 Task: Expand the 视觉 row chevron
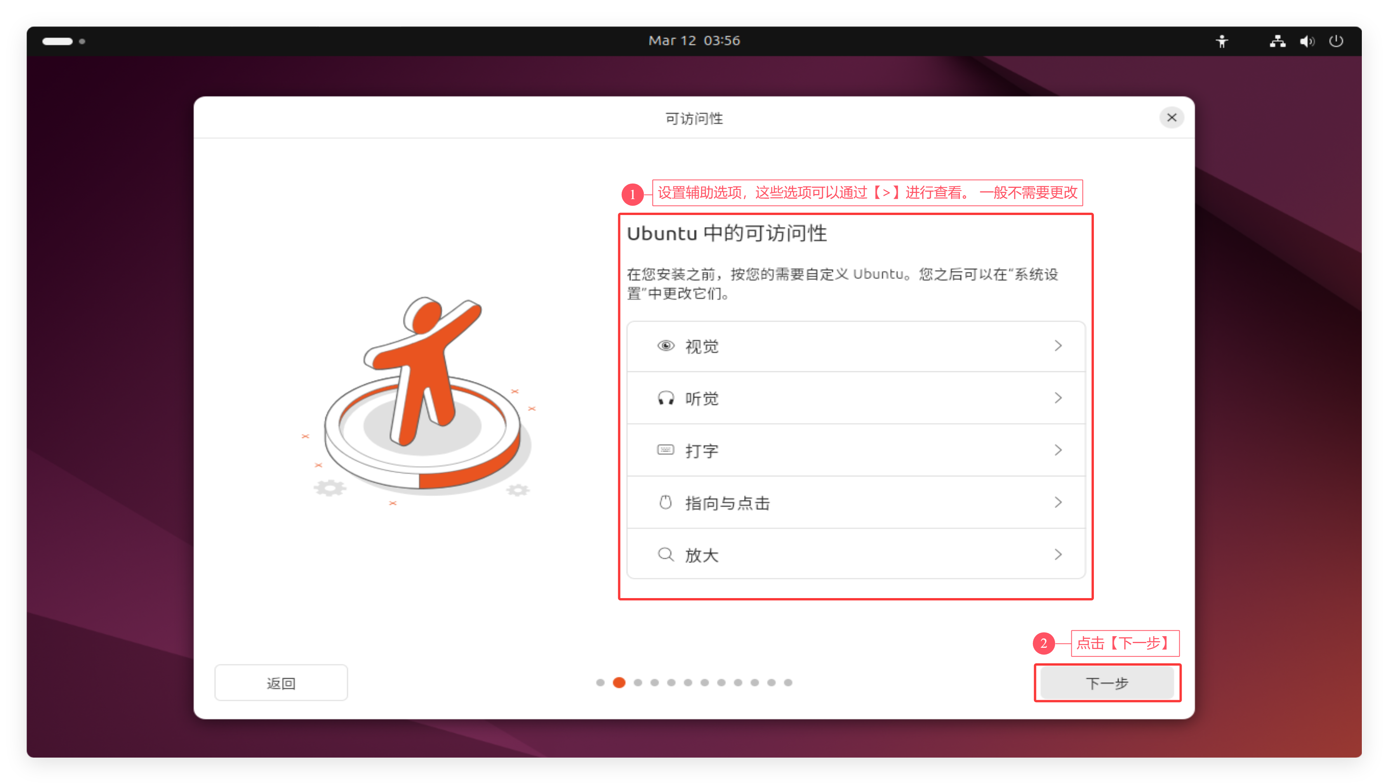tap(1058, 346)
